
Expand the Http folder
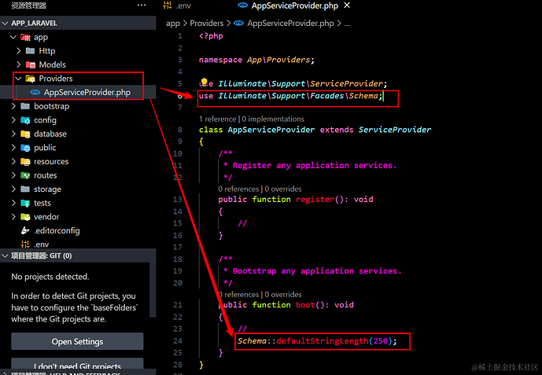[20, 51]
